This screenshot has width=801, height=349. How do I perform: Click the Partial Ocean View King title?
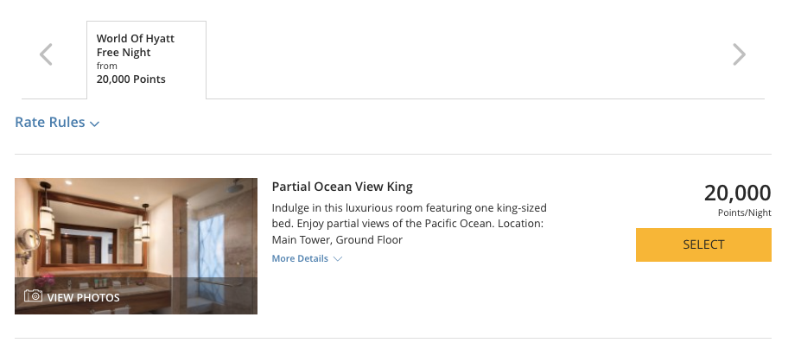tap(342, 187)
